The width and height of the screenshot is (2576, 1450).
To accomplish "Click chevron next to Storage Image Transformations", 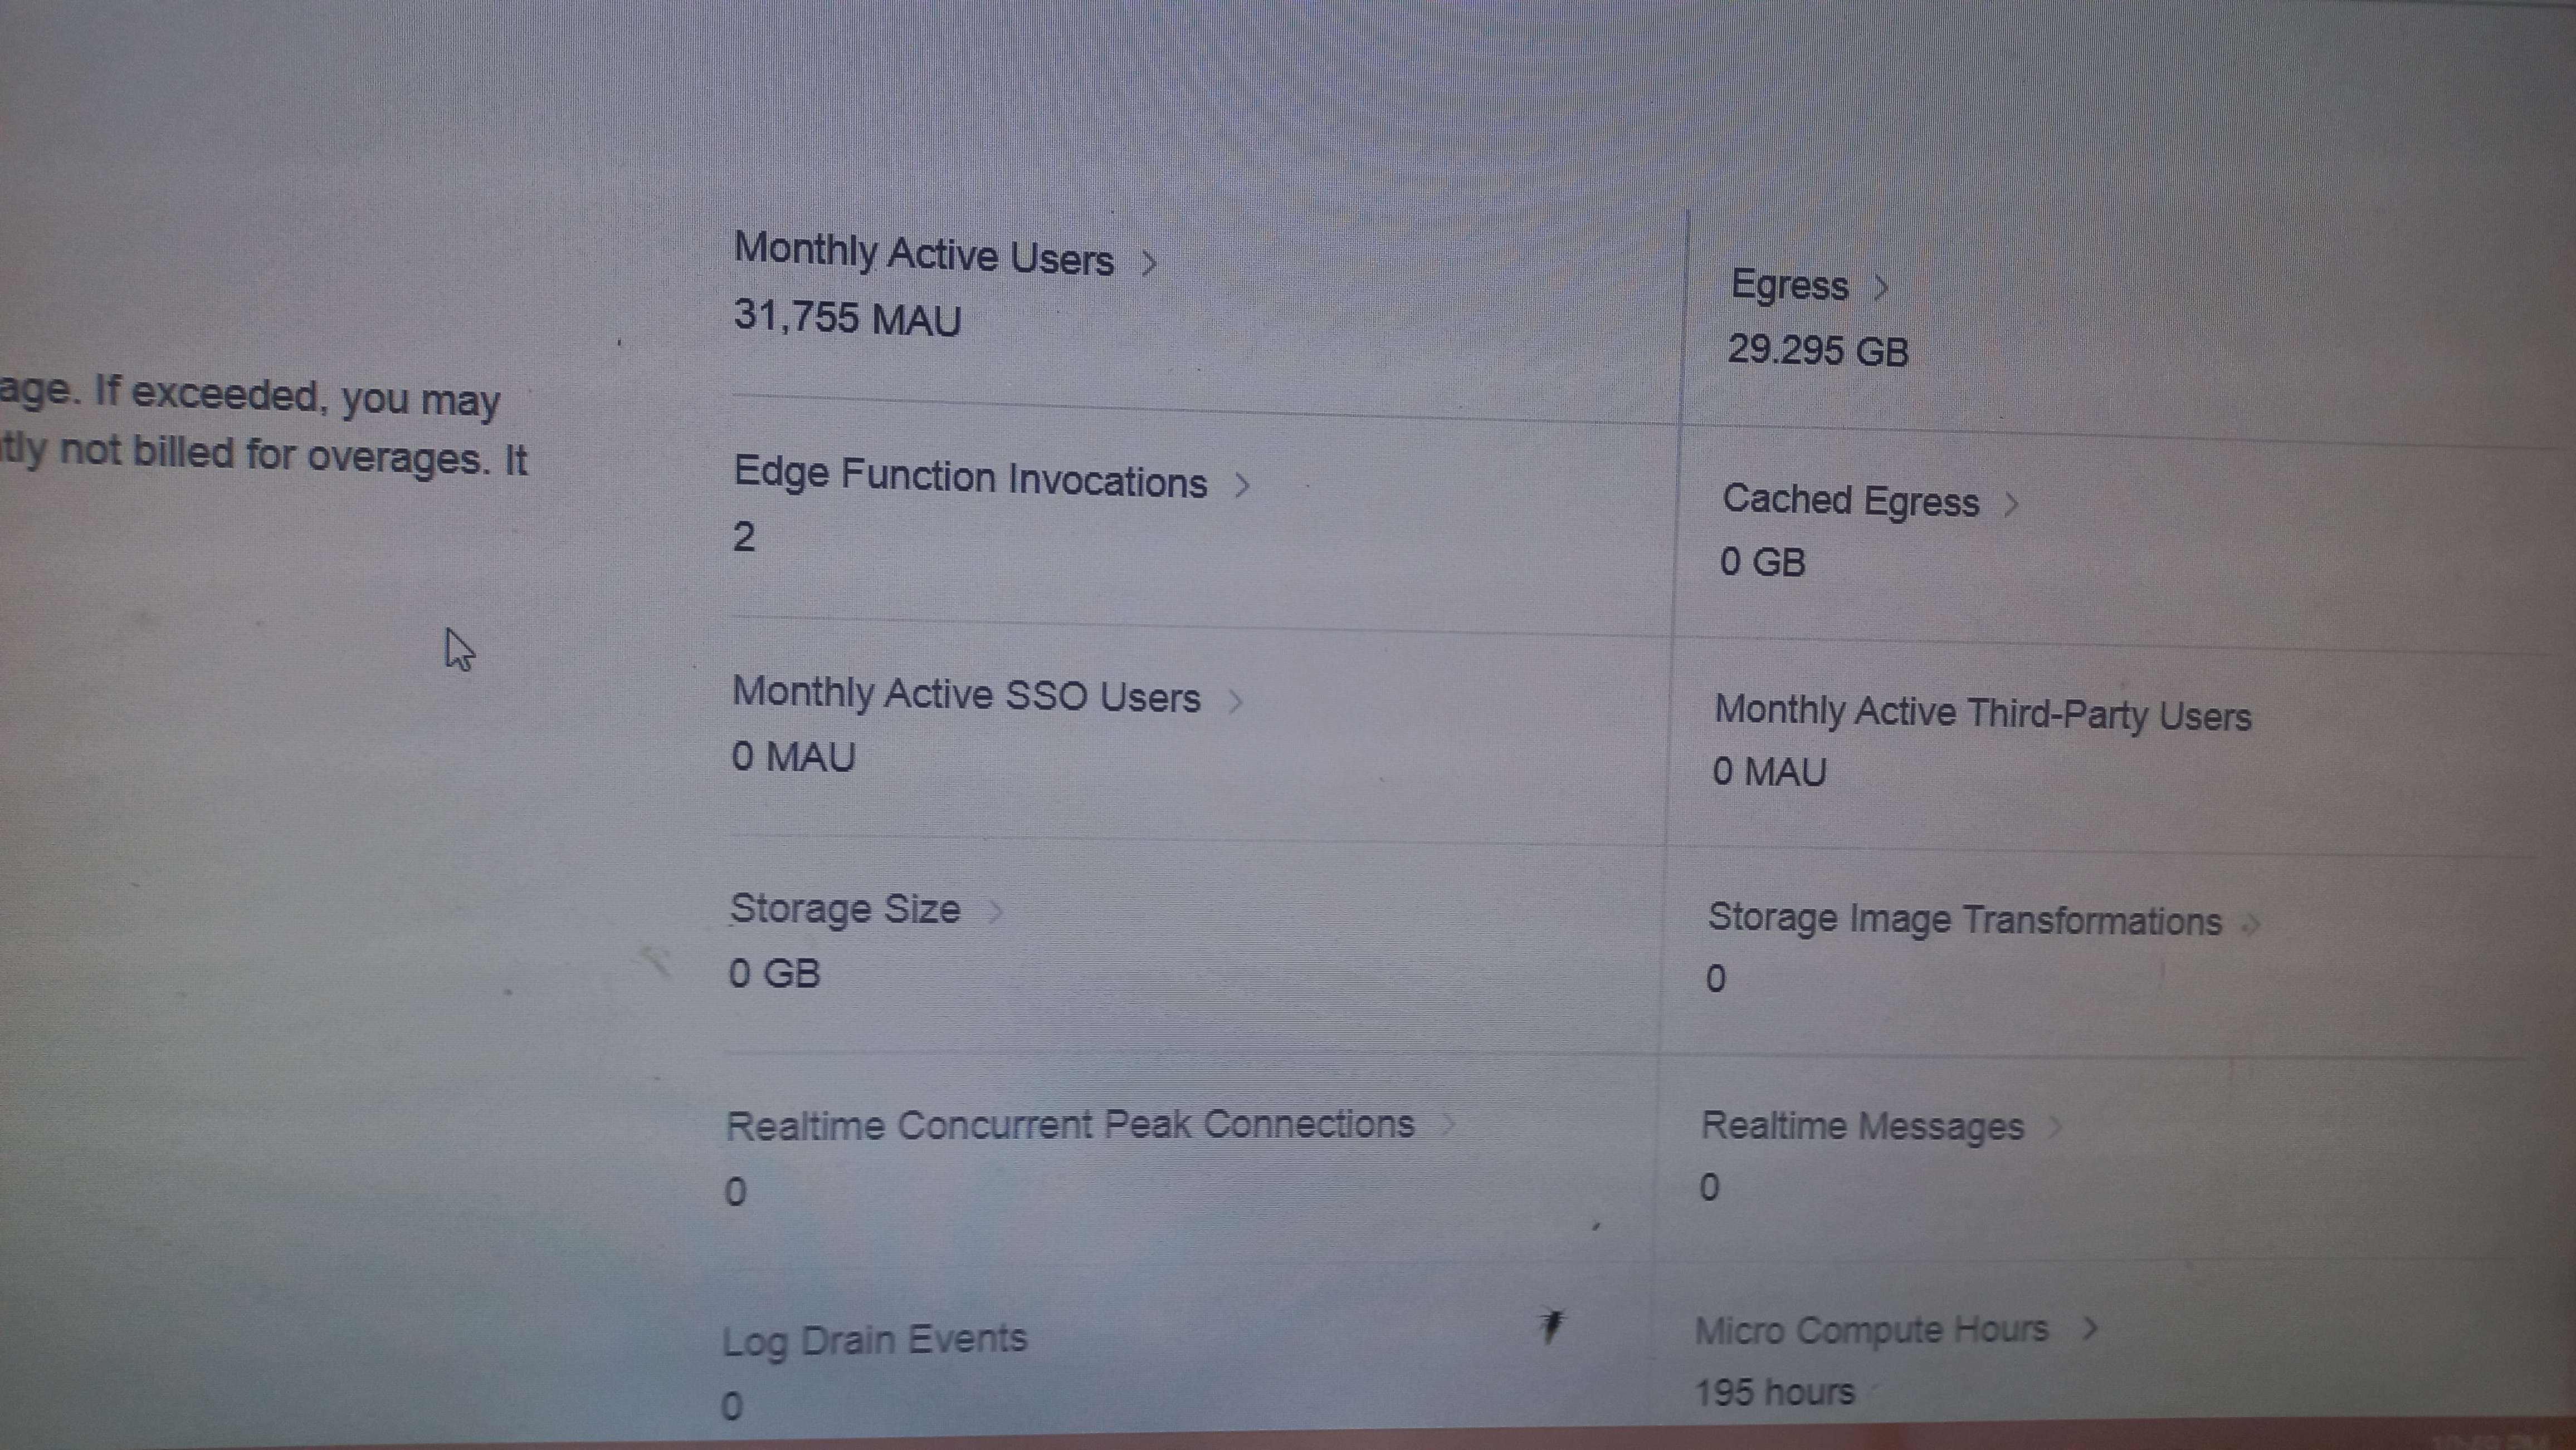I will 2251,925.
